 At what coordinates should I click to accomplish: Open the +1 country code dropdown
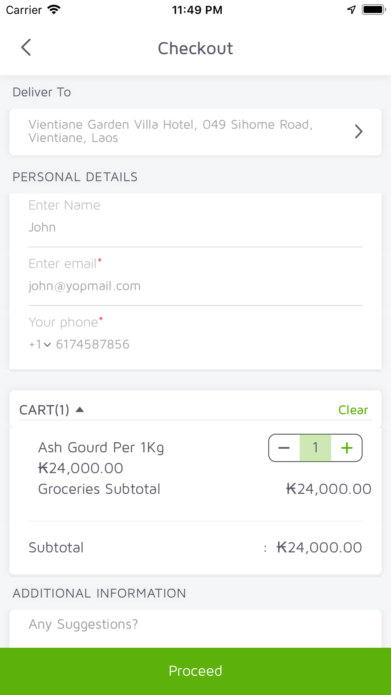point(40,344)
